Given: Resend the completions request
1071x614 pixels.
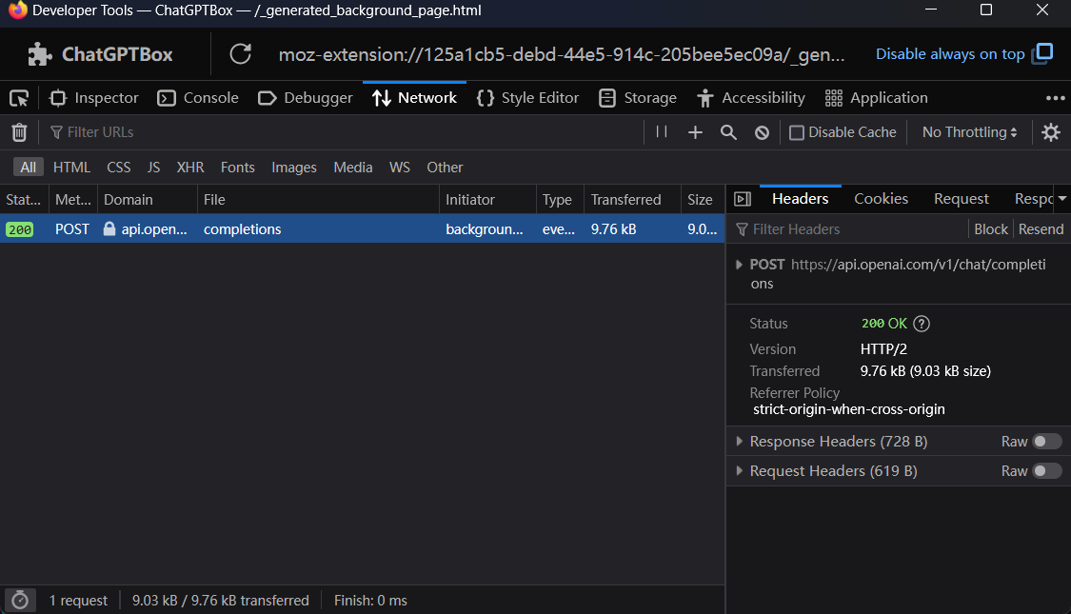Looking at the screenshot, I should click(1041, 228).
